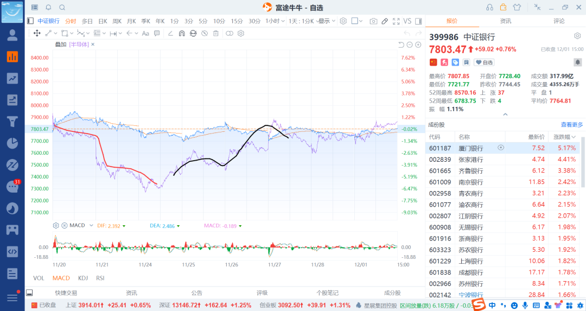The width and height of the screenshot is (586, 311).
Task: Click 查看更多 link in 成份股
Action: point(572,124)
